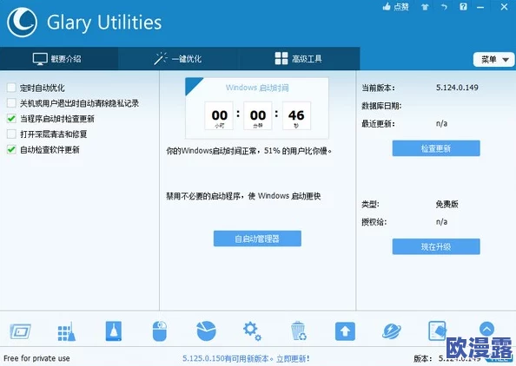Click the 最近更新 label
Image resolution: width=516 pixels, height=366 pixels.
coord(378,124)
